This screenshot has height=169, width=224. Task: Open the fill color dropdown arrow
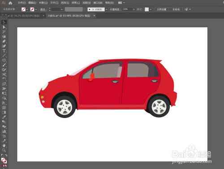coord(27,9)
